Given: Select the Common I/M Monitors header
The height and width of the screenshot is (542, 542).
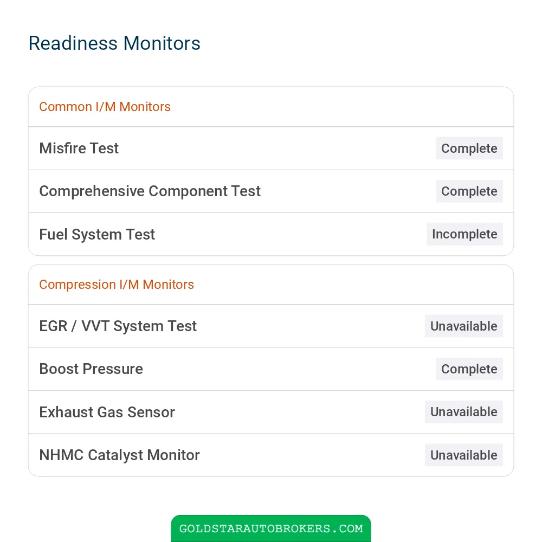Looking at the screenshot, I should click(105, 107).
